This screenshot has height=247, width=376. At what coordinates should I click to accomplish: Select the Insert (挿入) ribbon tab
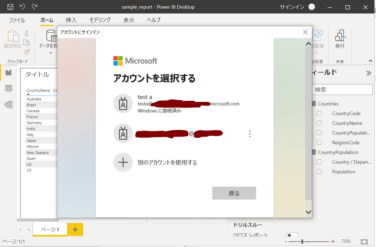[71, 20]
